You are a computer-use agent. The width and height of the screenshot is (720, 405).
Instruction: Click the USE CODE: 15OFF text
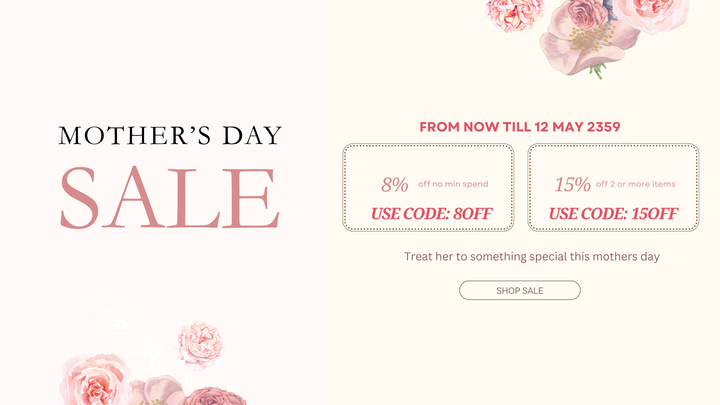tap(613, 214)
